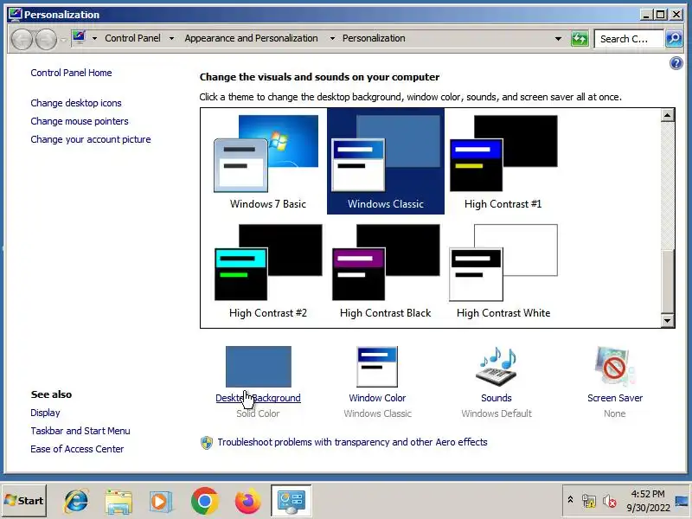The image size is (692, 519).
Task: Select the High Contrast #2 theme
Action: point(267,271)
